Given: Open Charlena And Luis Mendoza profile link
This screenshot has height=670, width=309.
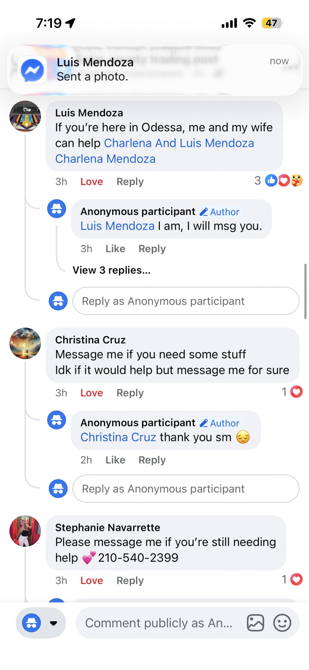Looking at the screenshot, I should click(179, 143).
